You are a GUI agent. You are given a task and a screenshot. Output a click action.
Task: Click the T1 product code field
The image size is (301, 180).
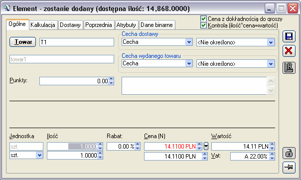[x=77, y=42]
